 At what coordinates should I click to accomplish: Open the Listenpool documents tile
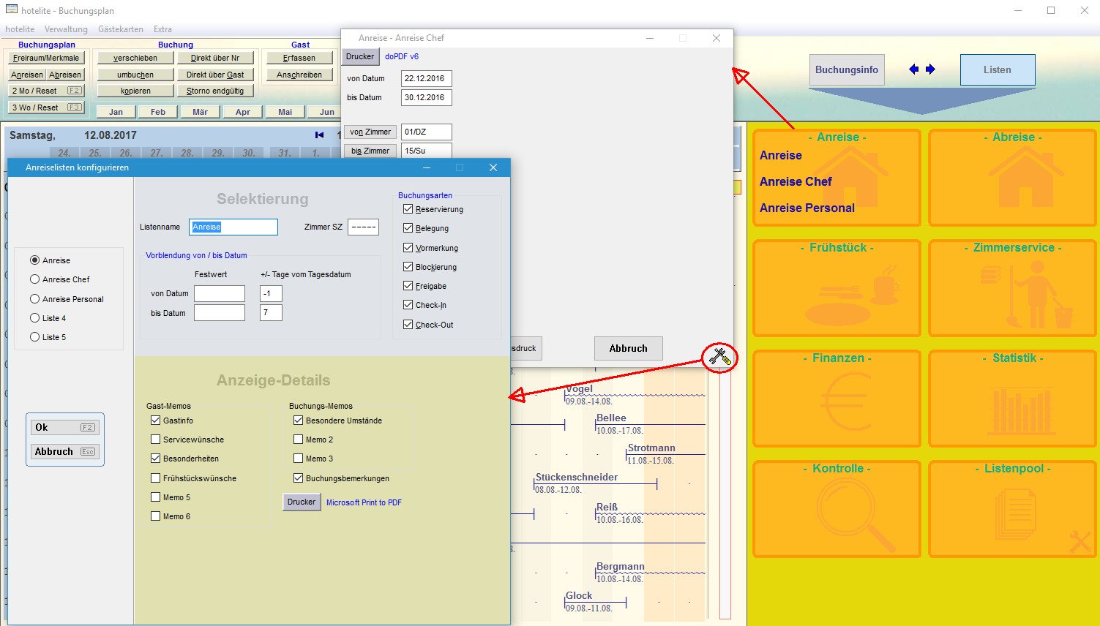point(1012,510)
